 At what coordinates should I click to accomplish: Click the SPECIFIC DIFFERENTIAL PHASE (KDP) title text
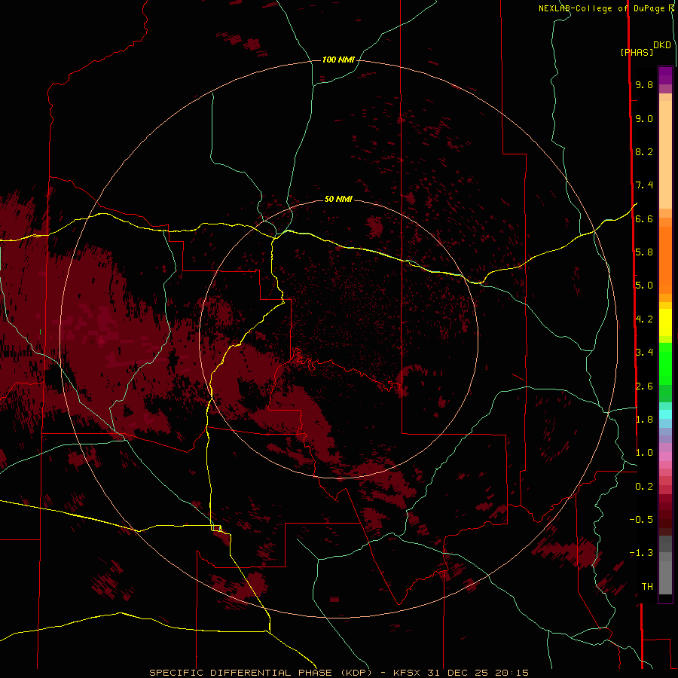261,673
